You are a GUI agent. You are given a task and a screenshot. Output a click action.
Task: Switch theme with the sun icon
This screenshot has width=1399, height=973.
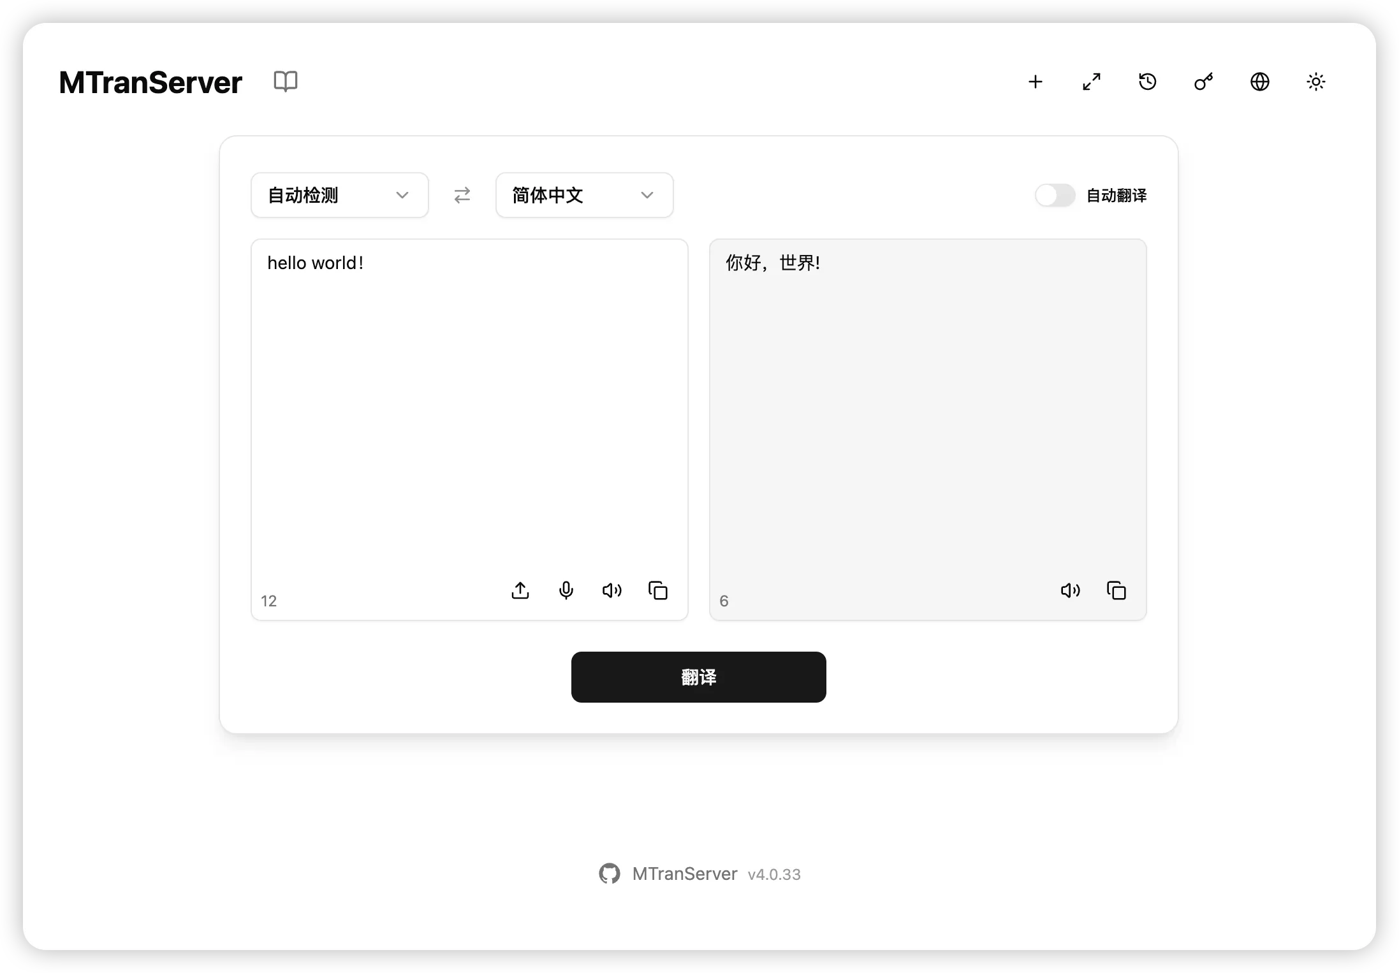point(1316,82)
